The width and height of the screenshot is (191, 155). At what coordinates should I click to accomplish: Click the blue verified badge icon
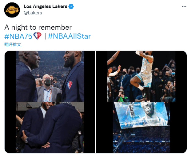click(71, 6)
